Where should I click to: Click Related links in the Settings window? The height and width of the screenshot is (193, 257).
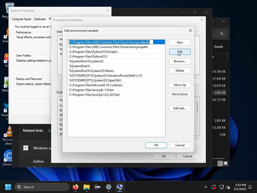[33, 130]
